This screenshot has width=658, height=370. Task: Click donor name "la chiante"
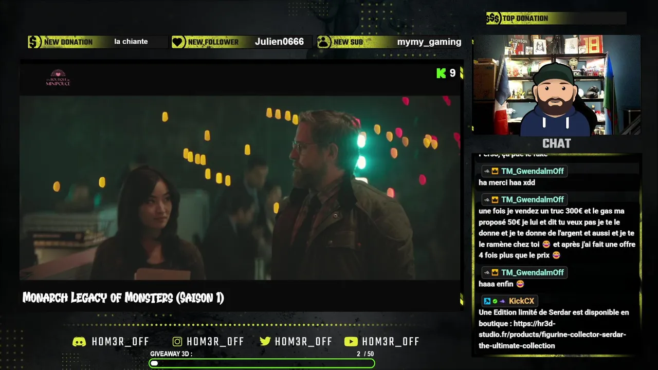click(131, 42)
